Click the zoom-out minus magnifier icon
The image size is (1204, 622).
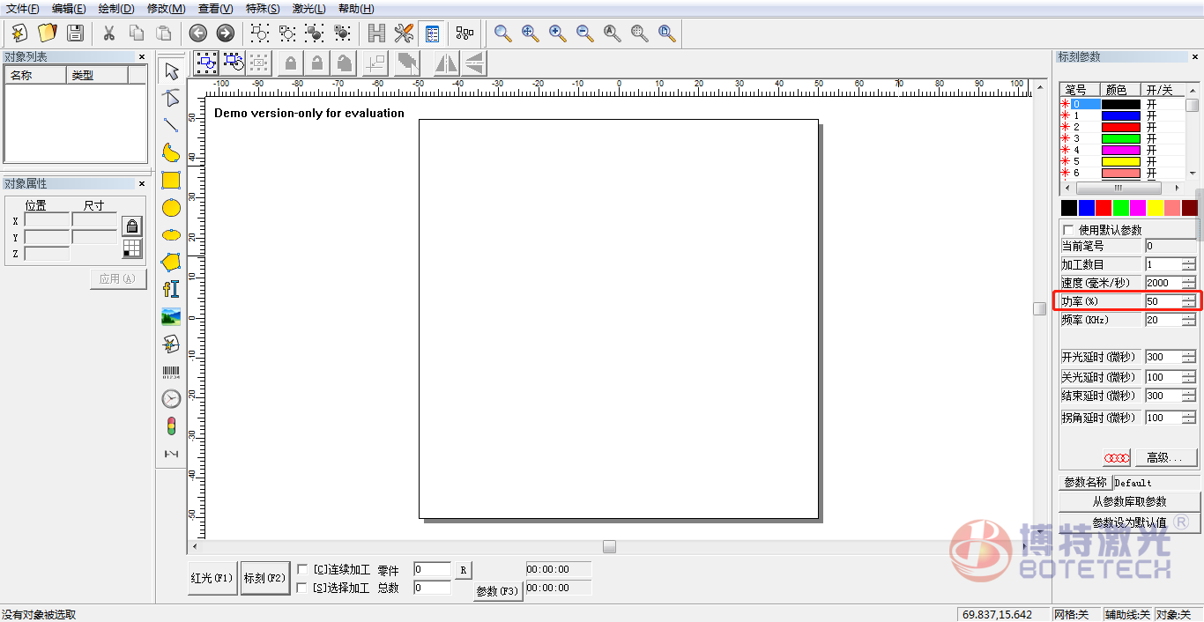pyautogui.click(x=585, y=33)
